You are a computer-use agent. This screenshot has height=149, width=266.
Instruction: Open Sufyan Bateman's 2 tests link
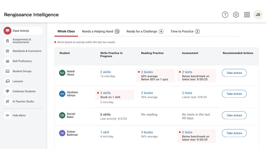pyautogui.click(x=187, y=132)
